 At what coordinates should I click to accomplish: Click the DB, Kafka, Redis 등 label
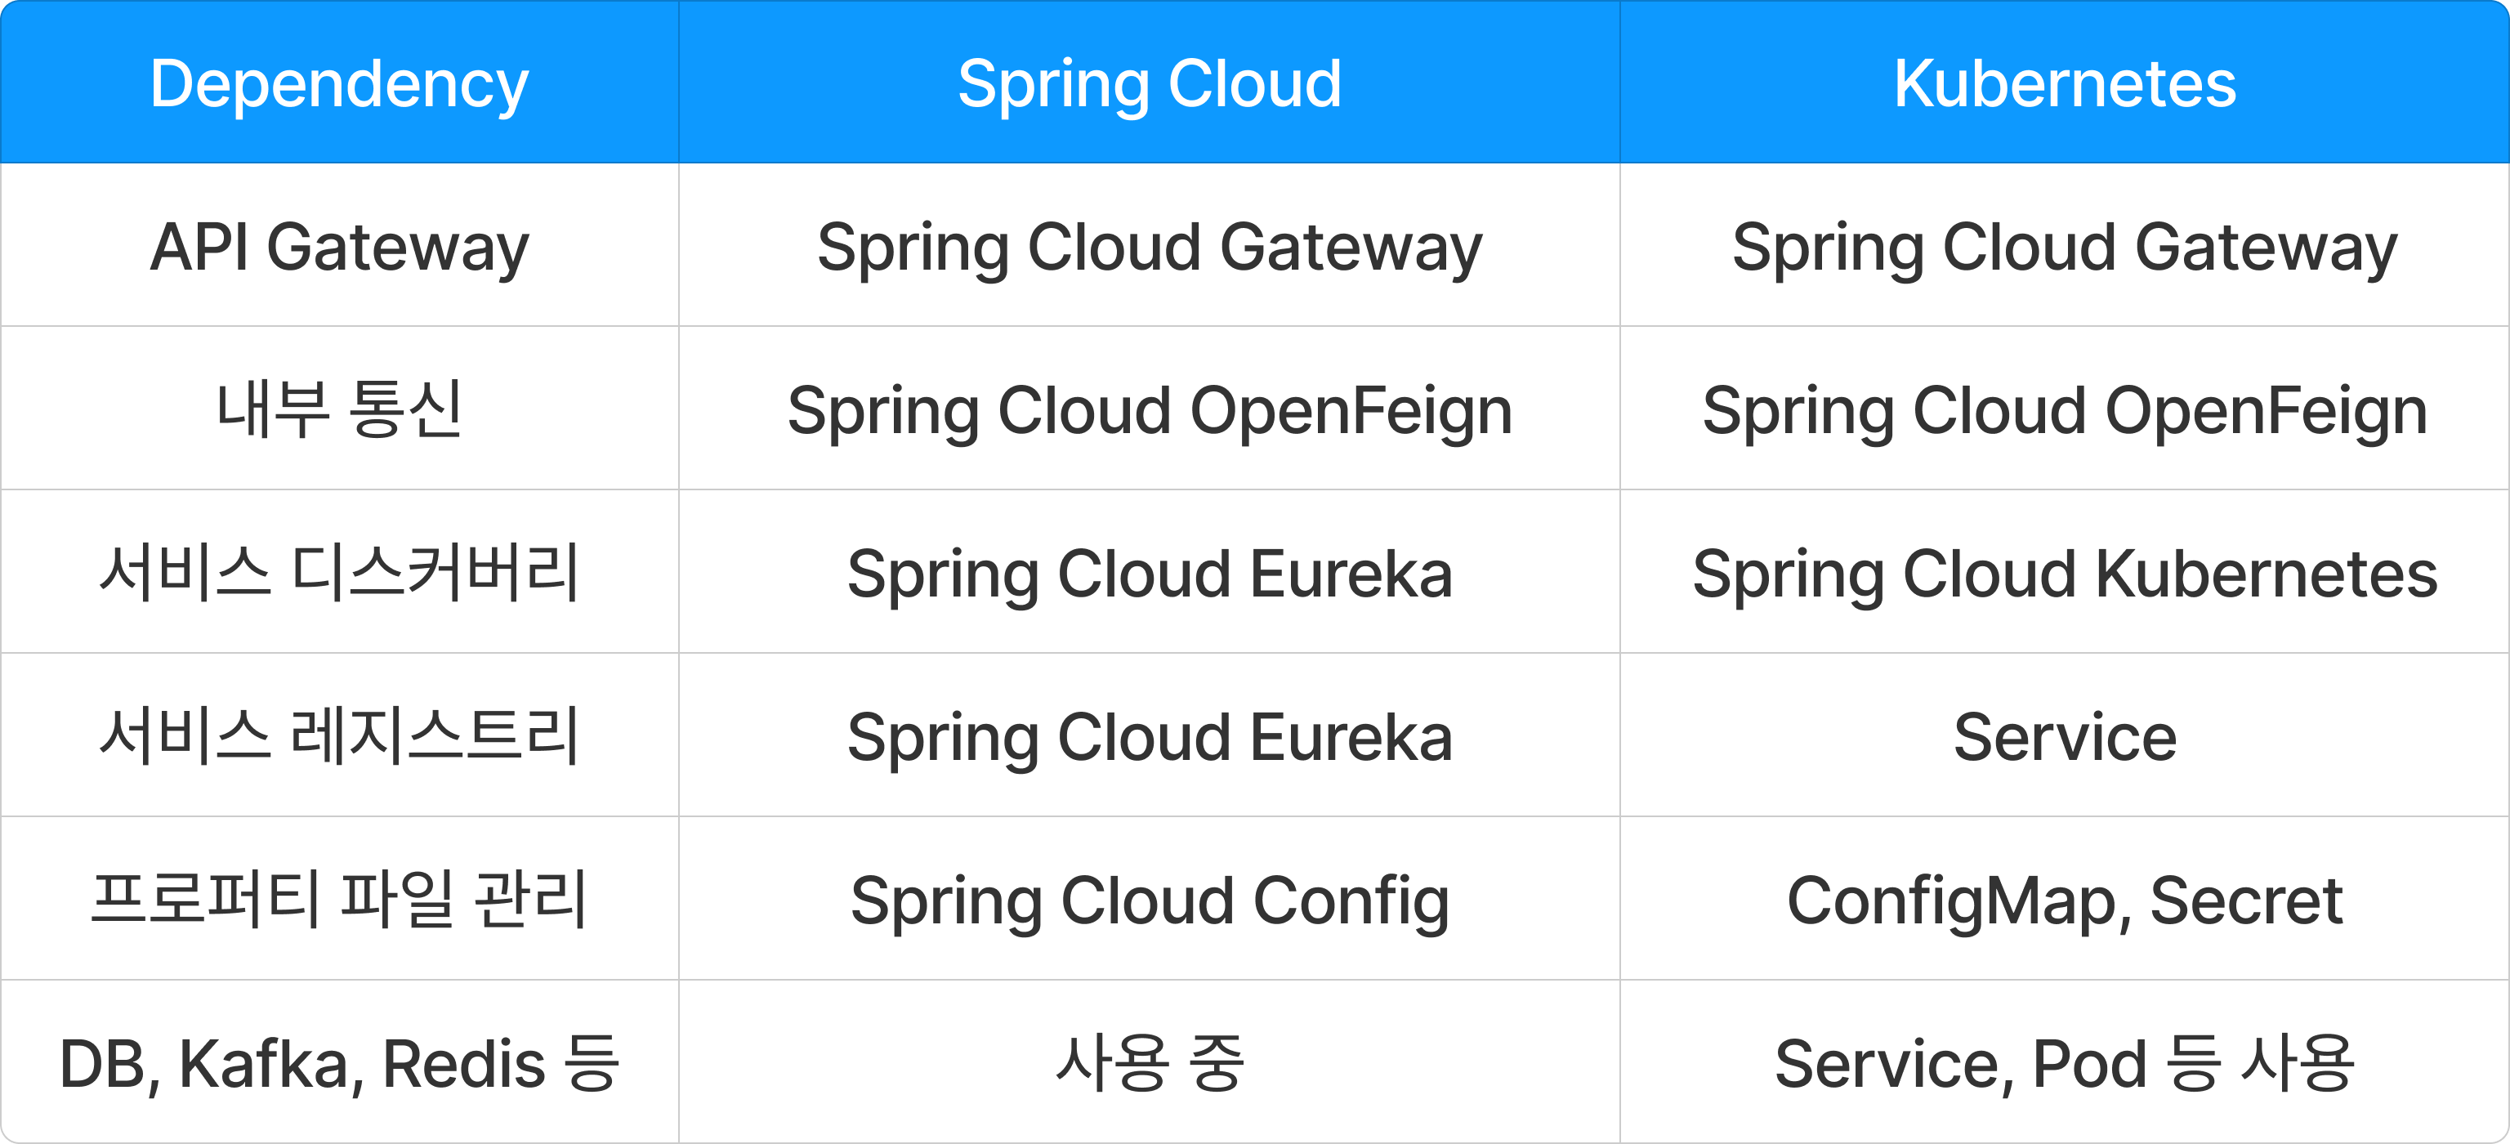point(339,1063)
